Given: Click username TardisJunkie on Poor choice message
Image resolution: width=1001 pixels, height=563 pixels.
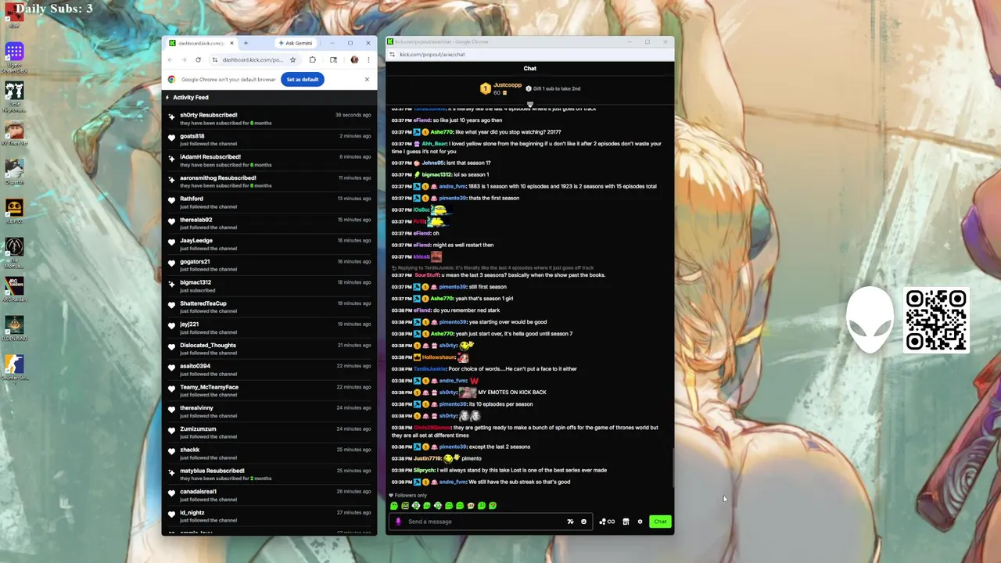Looking at the screenshot, I should pos(429,369).
